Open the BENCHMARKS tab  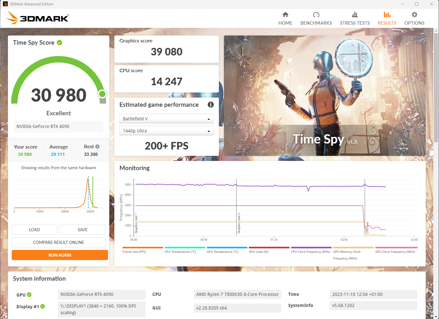(x=316, y=19)
